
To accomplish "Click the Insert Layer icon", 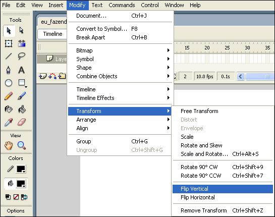I will (x=42, y=76).
